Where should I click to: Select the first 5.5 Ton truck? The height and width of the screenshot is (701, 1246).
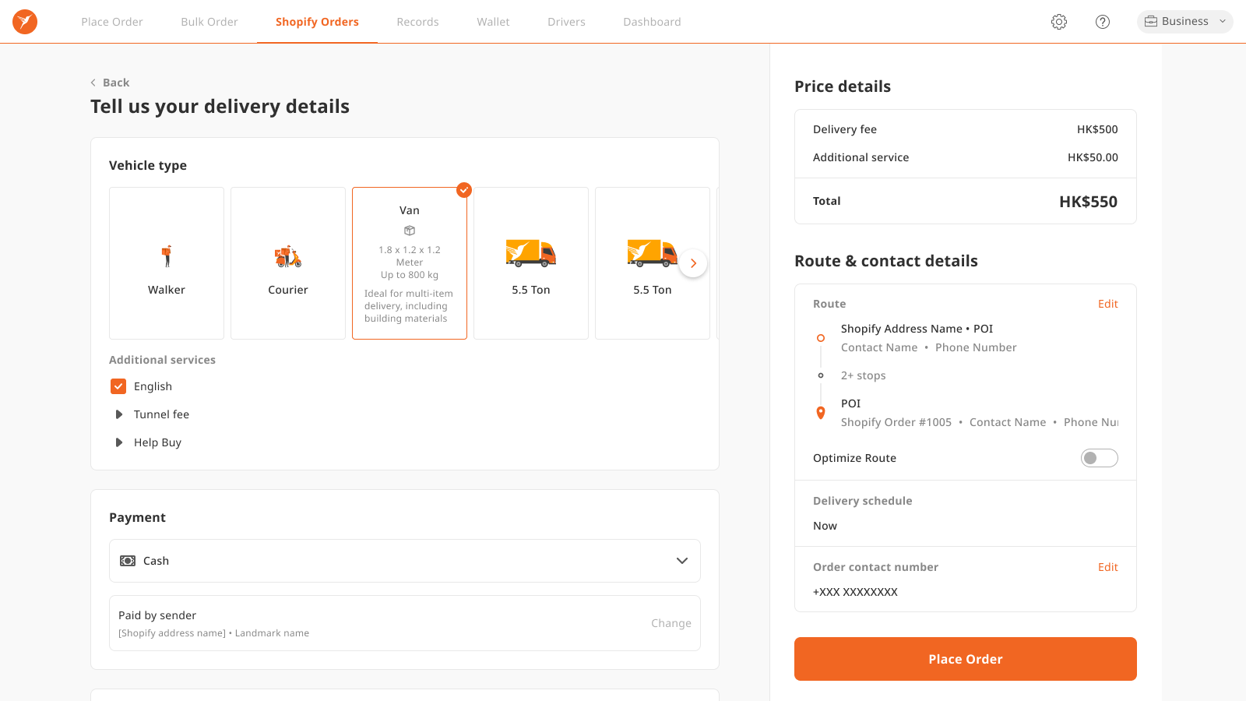coord(530,263)
